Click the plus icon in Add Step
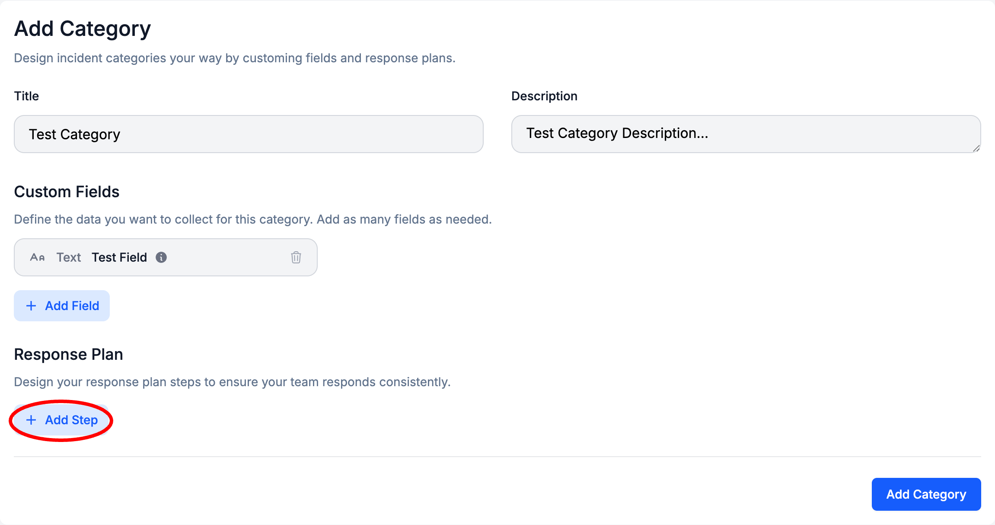Viewport: 995px width, 525px height. (x=31, y=420)
